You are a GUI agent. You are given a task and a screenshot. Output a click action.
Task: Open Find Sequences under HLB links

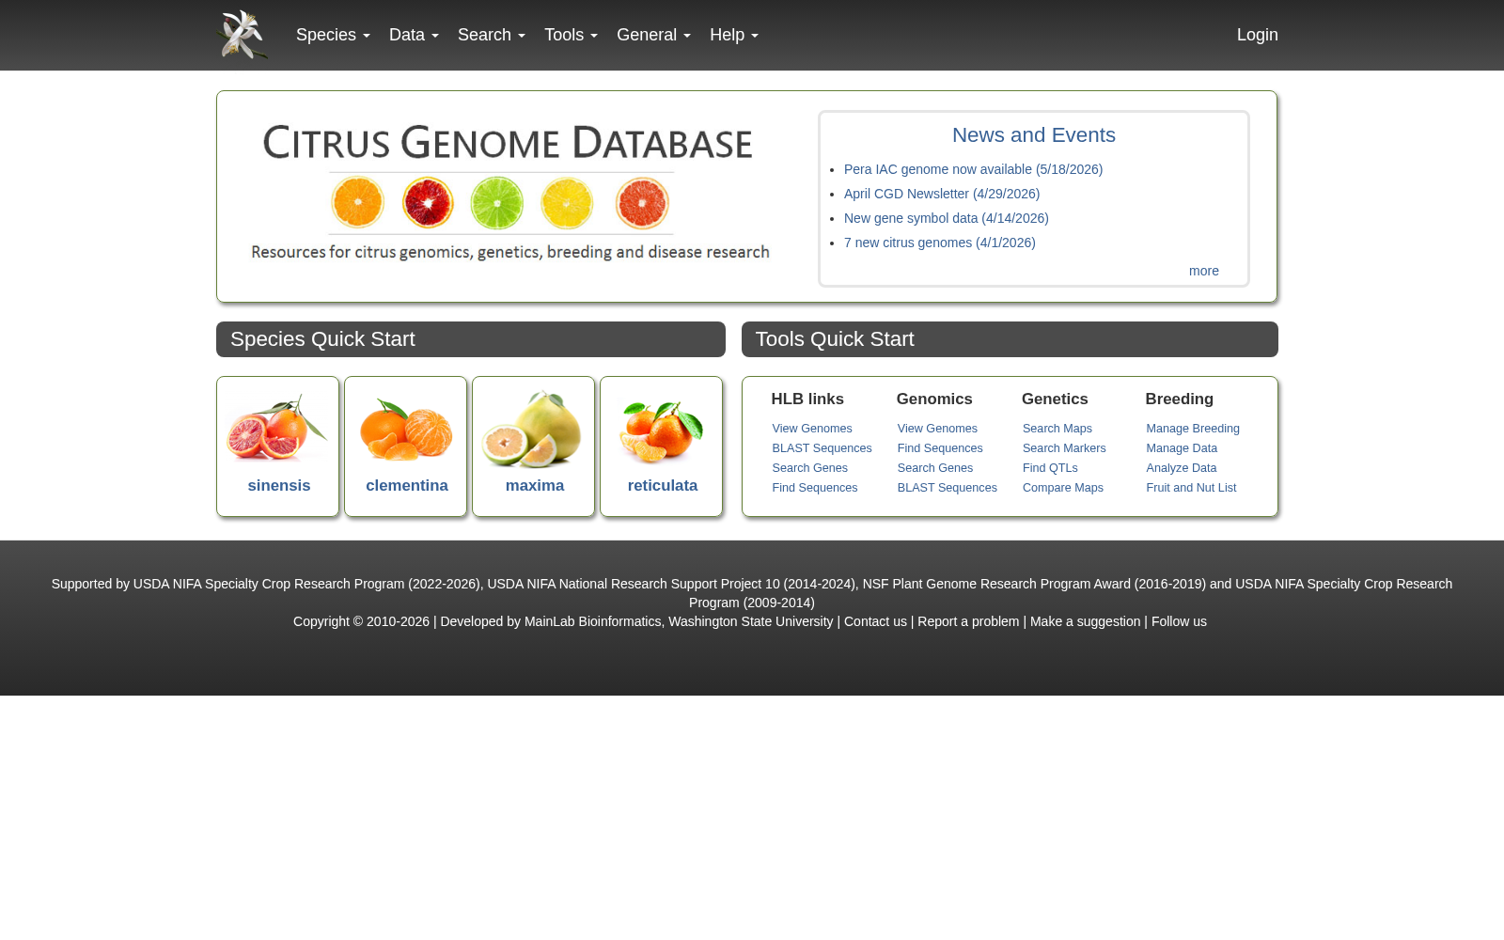[x=814, y=488]
